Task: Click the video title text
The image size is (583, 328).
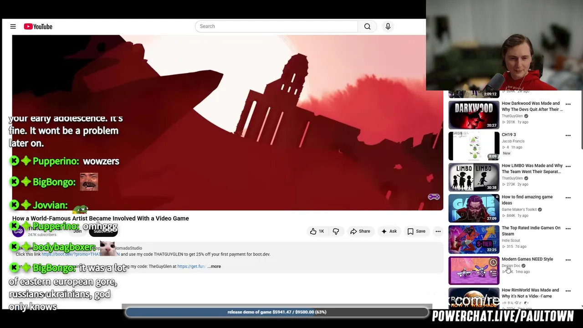Action: [101, 219]
